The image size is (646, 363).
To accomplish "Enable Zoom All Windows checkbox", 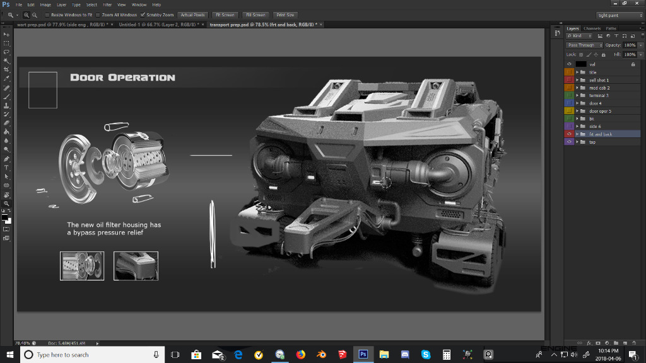I will pyautogui.click(x=98, y=15).
